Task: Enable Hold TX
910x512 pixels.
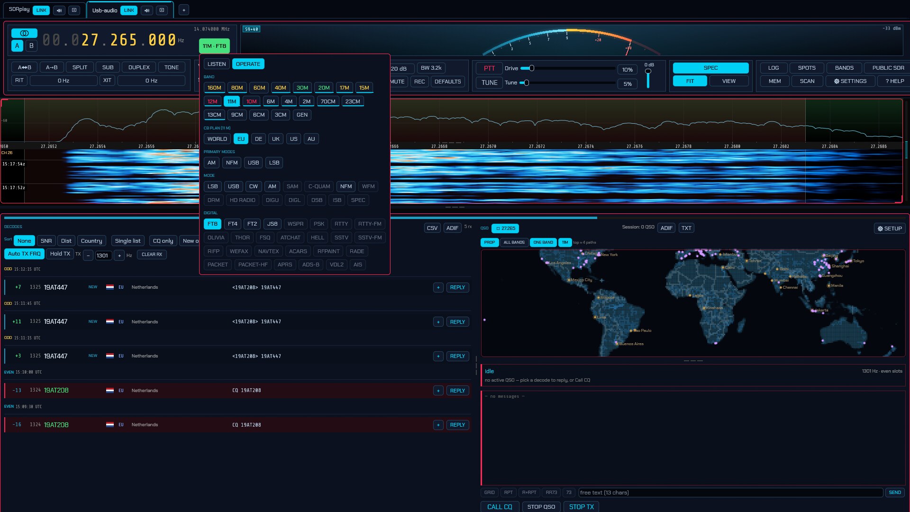Action: coord(60,254)
